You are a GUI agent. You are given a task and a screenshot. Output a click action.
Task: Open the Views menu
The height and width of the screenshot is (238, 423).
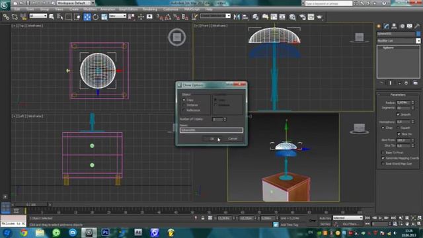point(59,9)
